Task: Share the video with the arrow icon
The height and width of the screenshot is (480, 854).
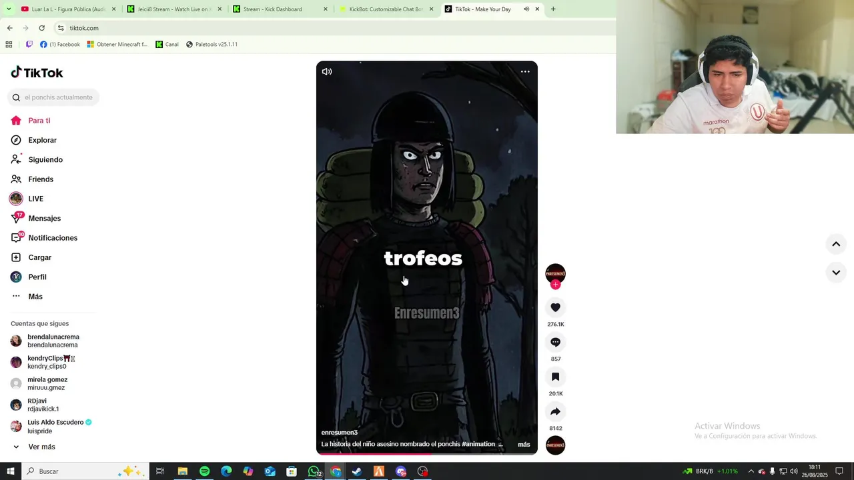Action: tap(555, 411)
